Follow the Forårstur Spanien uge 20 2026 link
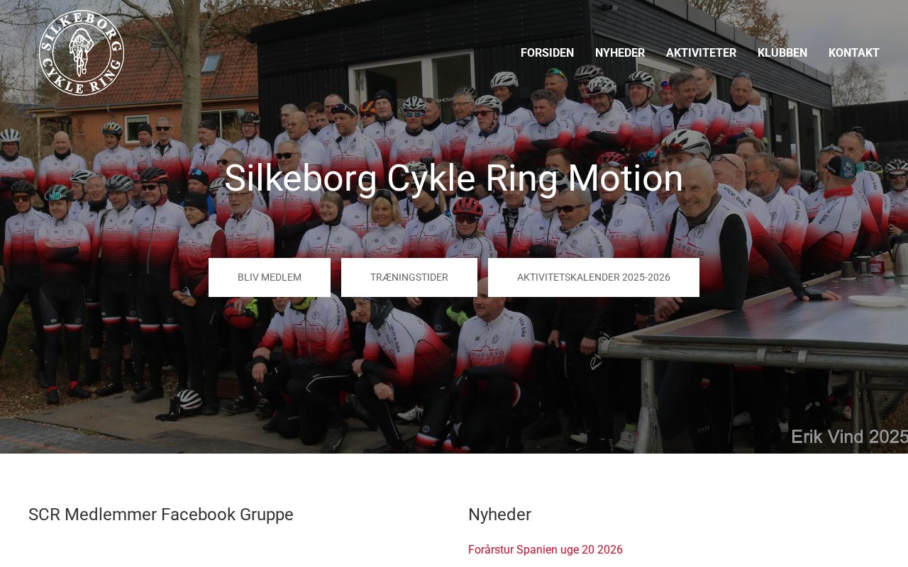908x567 pixels. click(546, 549)
